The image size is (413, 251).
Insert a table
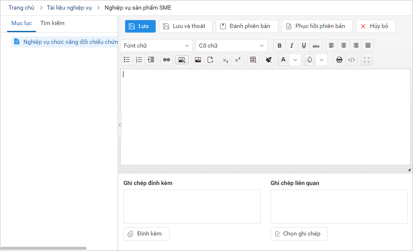pos(253,60)
